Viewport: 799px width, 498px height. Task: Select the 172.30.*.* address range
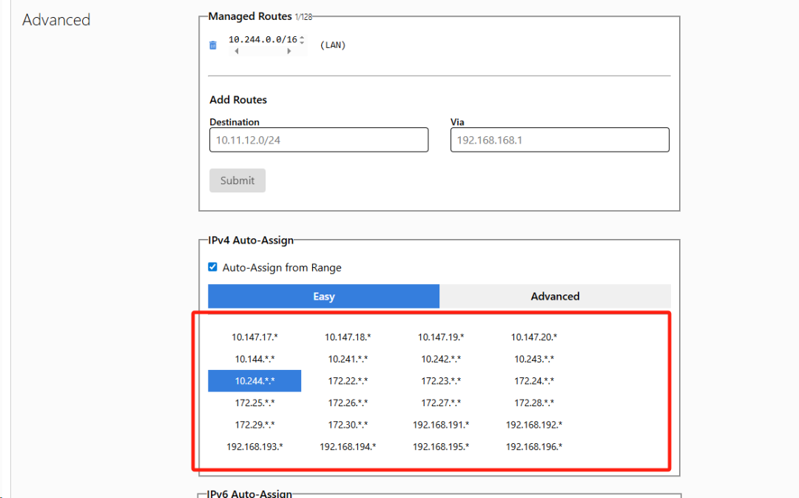point(348,425)
